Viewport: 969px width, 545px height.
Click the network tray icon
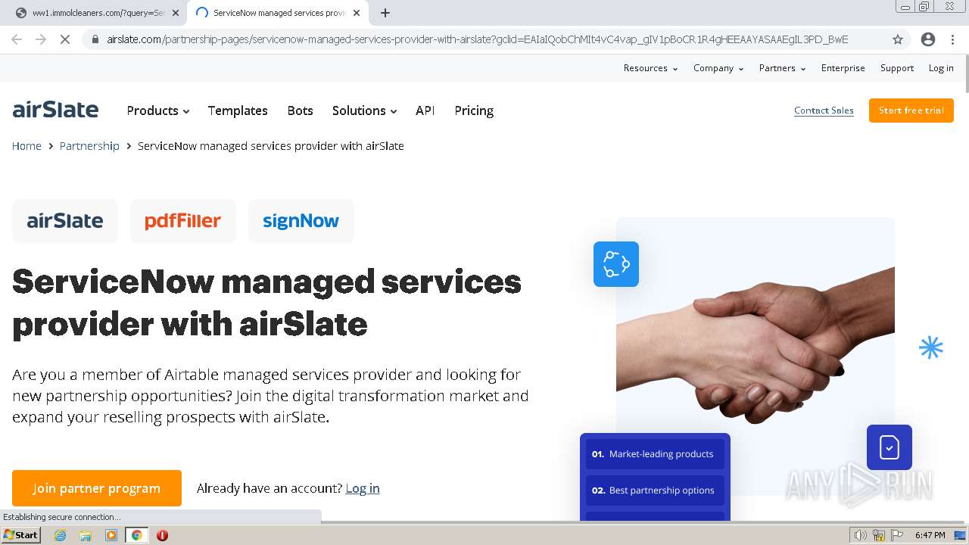tap(879, 535)
